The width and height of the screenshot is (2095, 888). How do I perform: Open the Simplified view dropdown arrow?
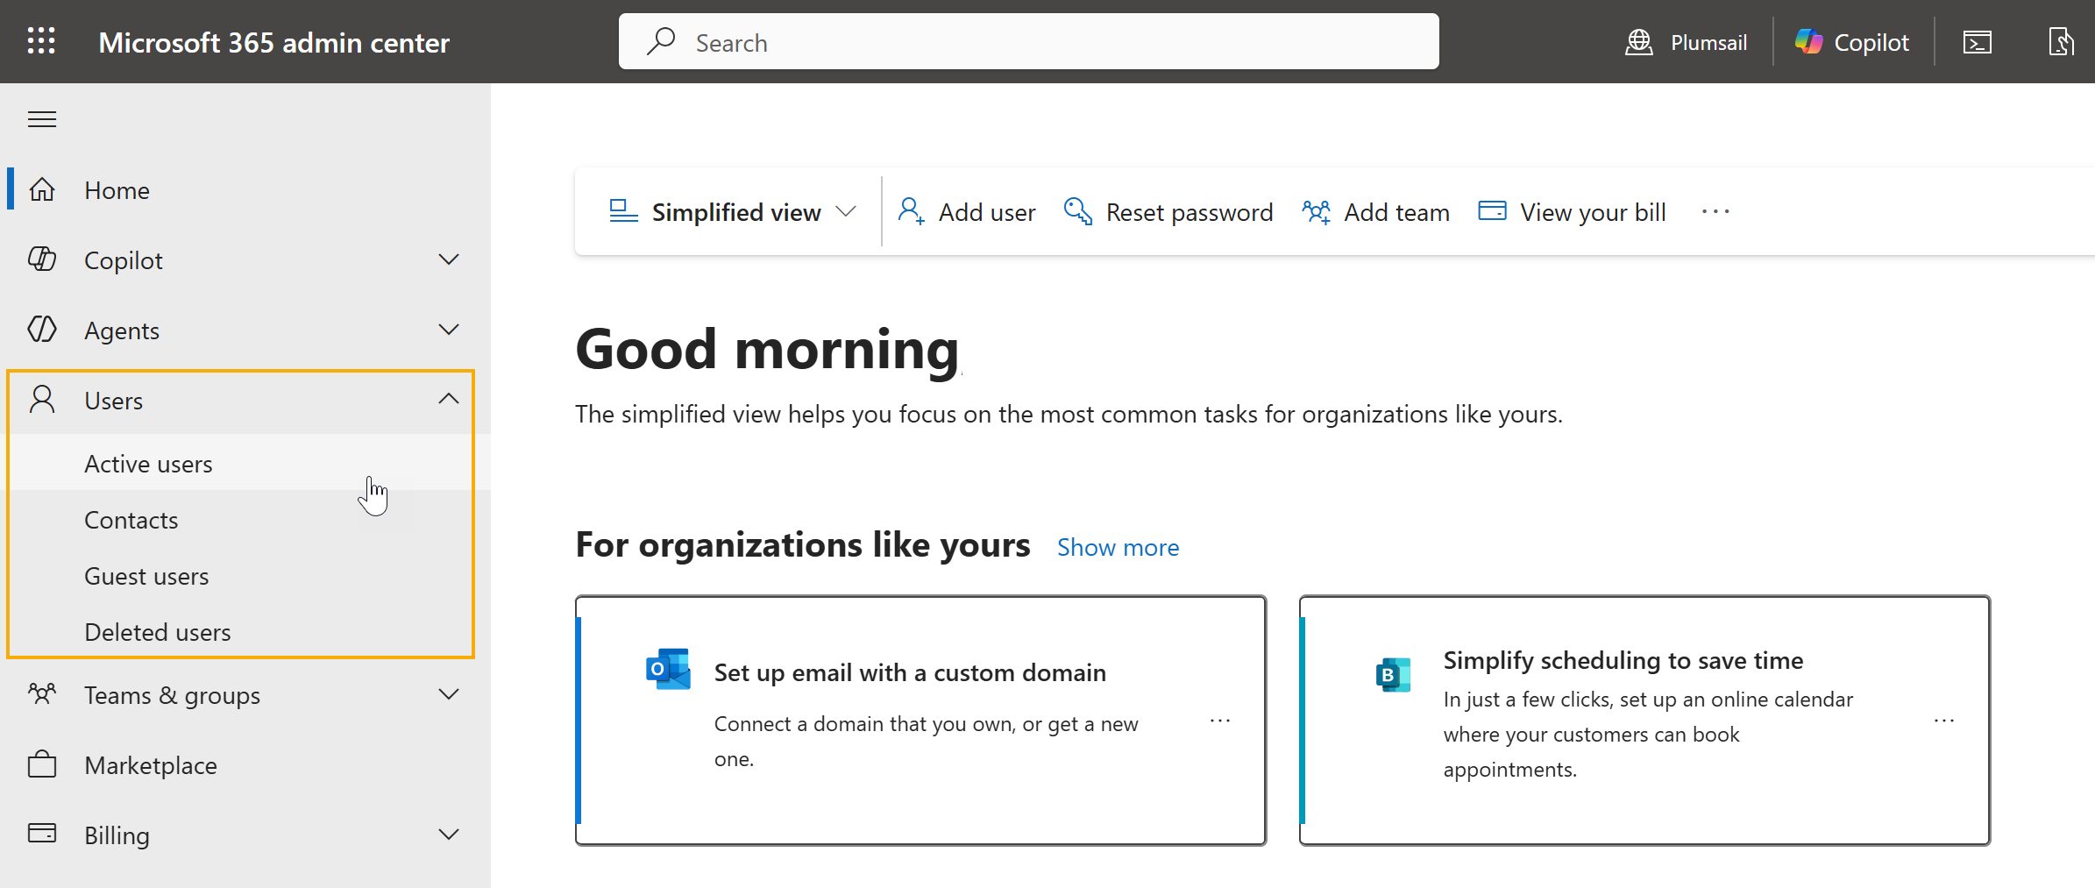point(846,211)
